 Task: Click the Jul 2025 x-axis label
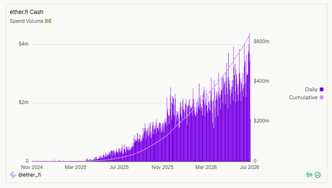pos(119,168)
